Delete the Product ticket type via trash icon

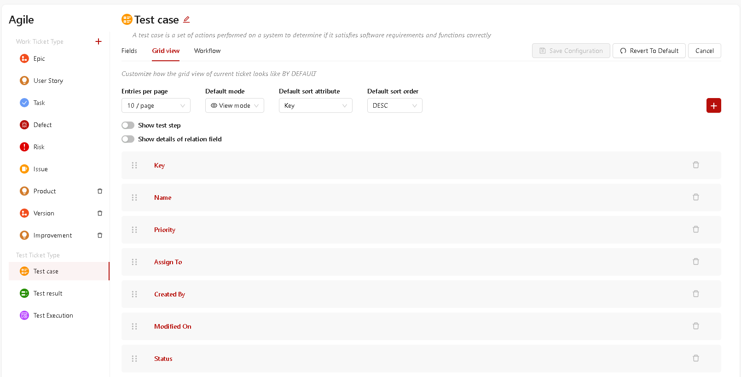tap(100, 191)
